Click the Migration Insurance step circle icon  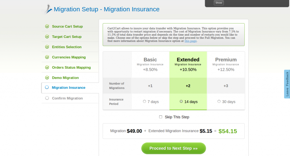(47, 88)
